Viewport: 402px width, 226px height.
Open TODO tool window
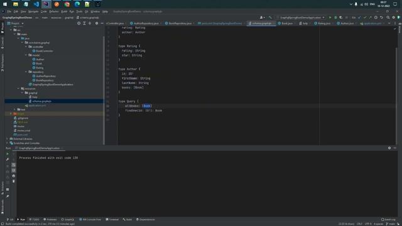(x=35, y=220)
